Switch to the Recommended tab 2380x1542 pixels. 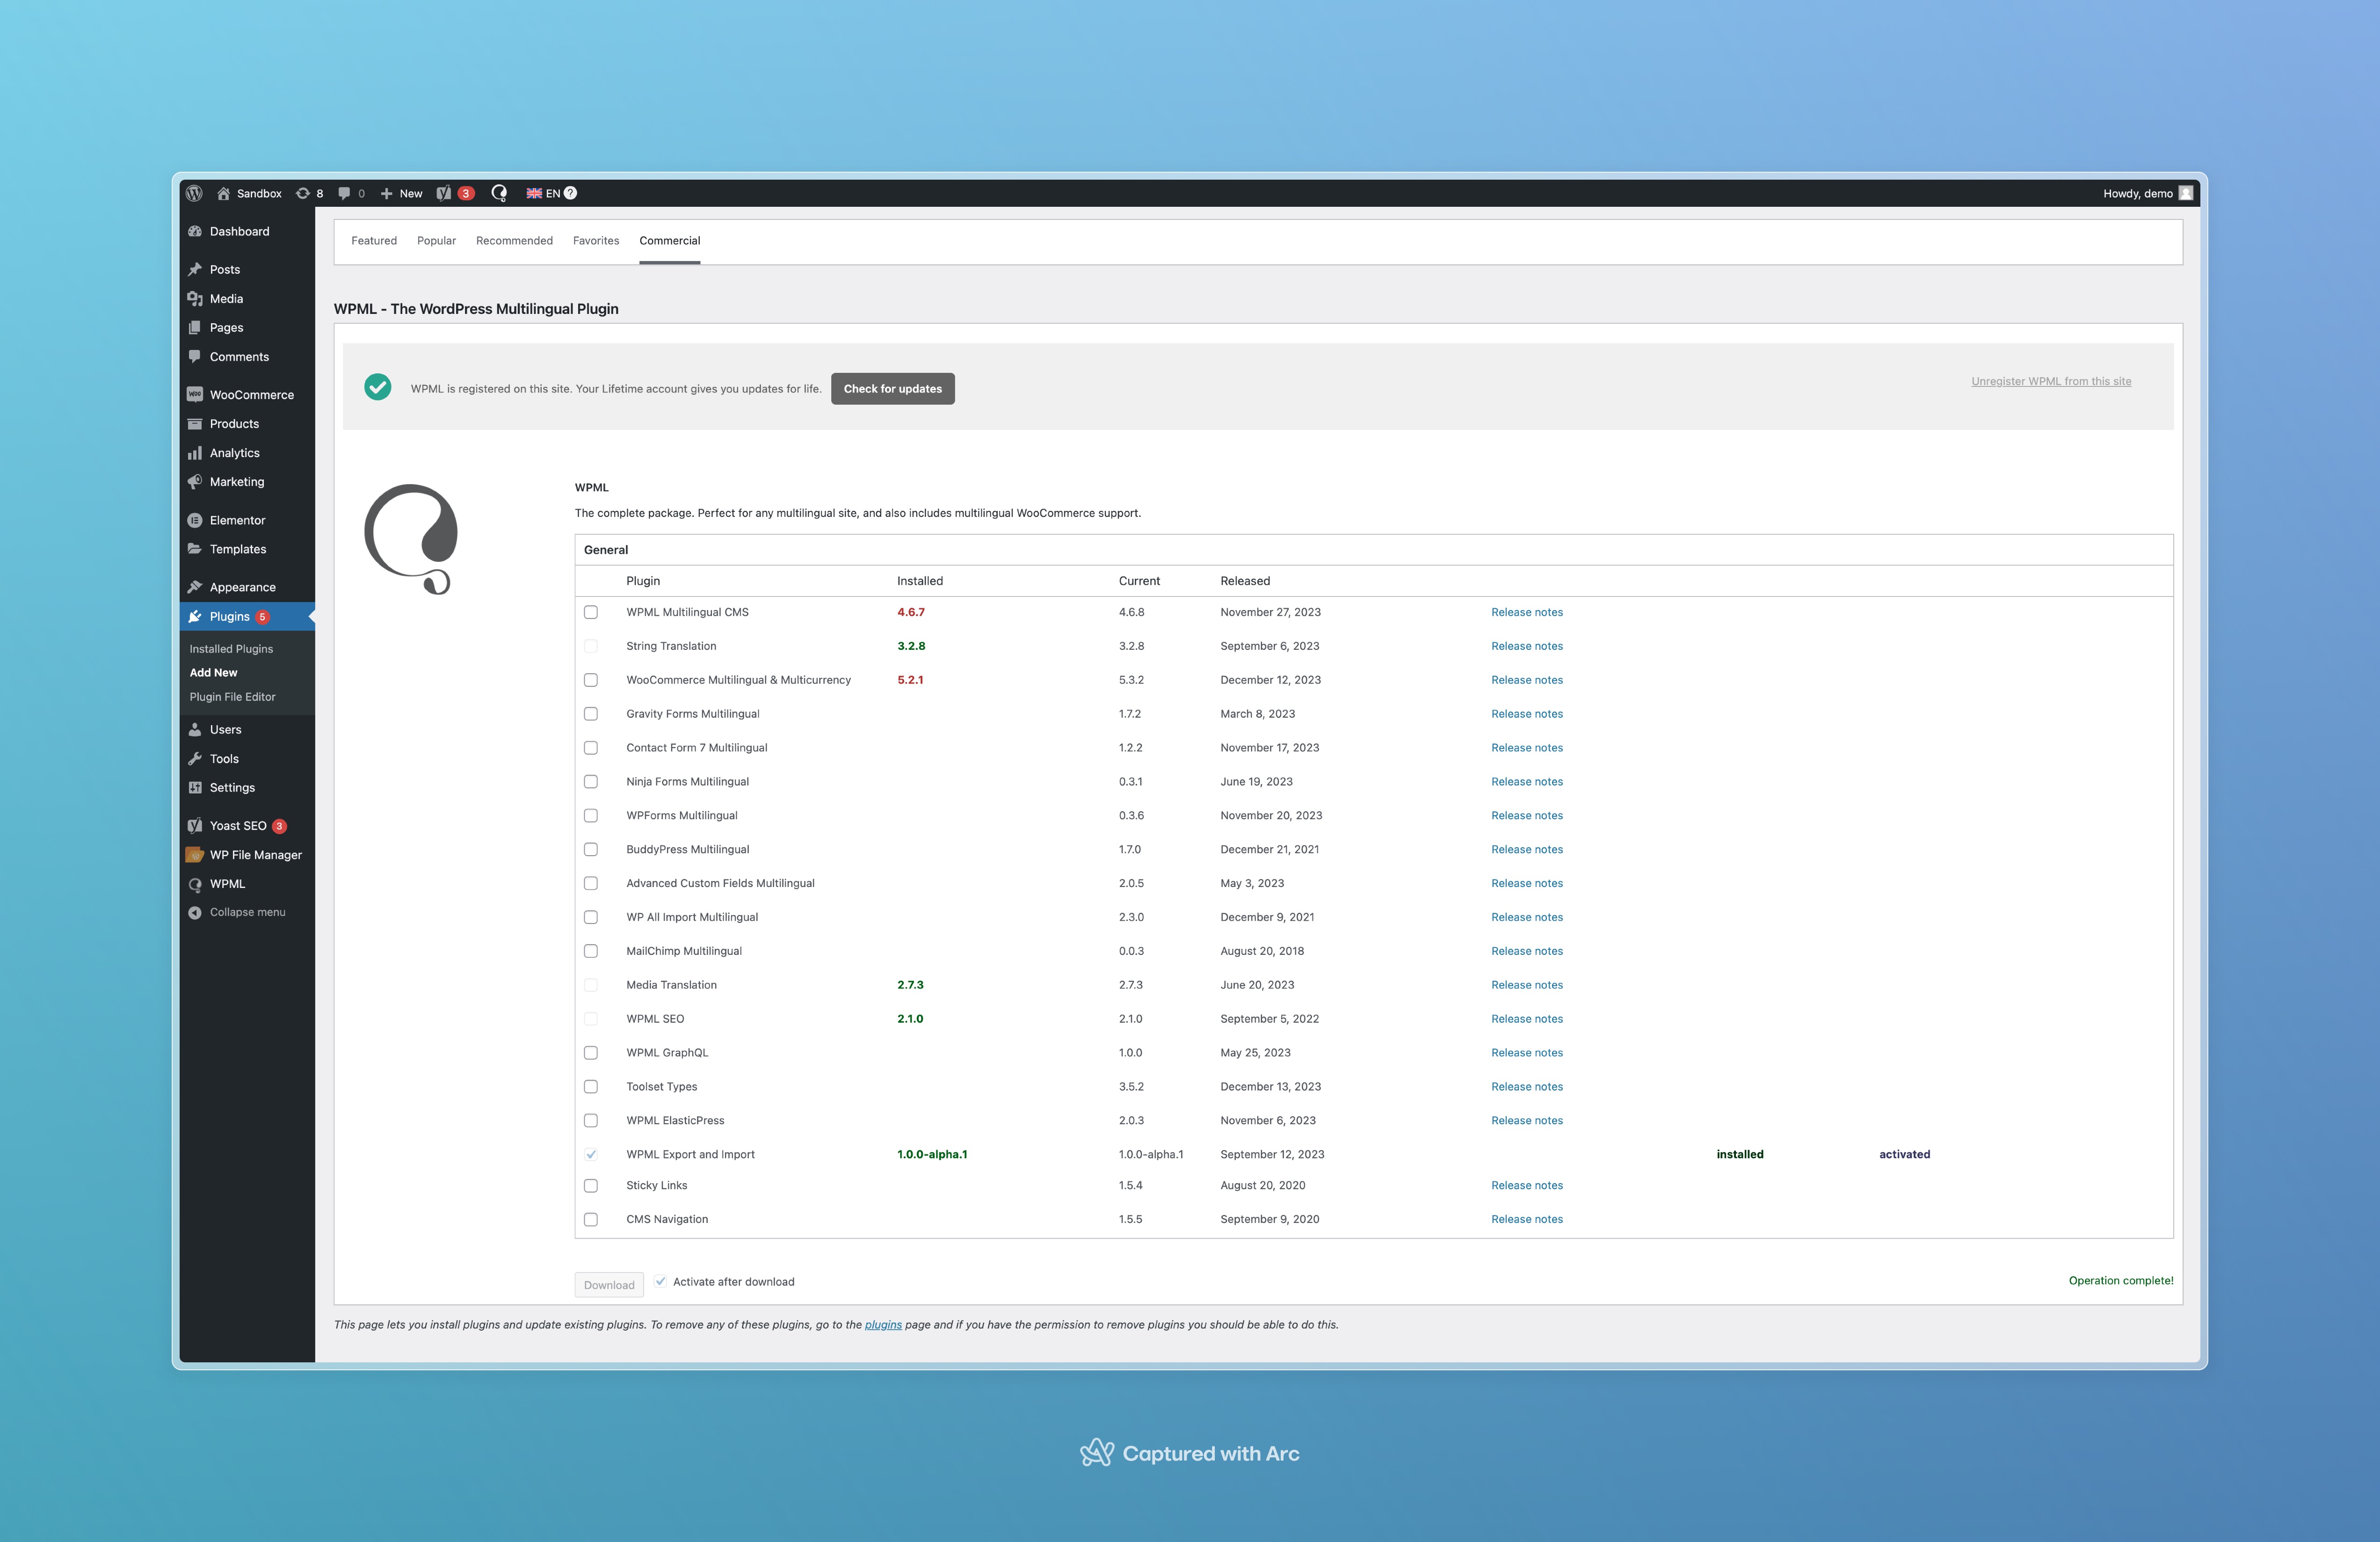pyautogui.click(x=514, y=241)
